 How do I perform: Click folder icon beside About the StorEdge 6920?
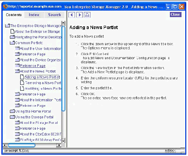tap(17, 134)
